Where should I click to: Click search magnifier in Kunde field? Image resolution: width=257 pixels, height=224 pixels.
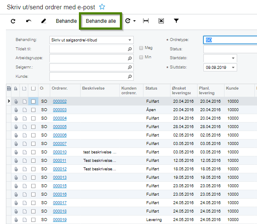(130, 76)
